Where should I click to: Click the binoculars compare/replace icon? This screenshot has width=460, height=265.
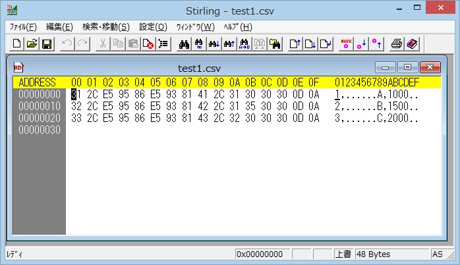point(199,44)
